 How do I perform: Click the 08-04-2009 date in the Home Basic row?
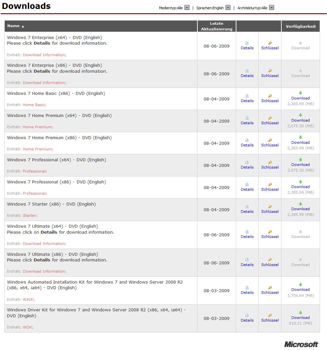click(x=217, y=99)
